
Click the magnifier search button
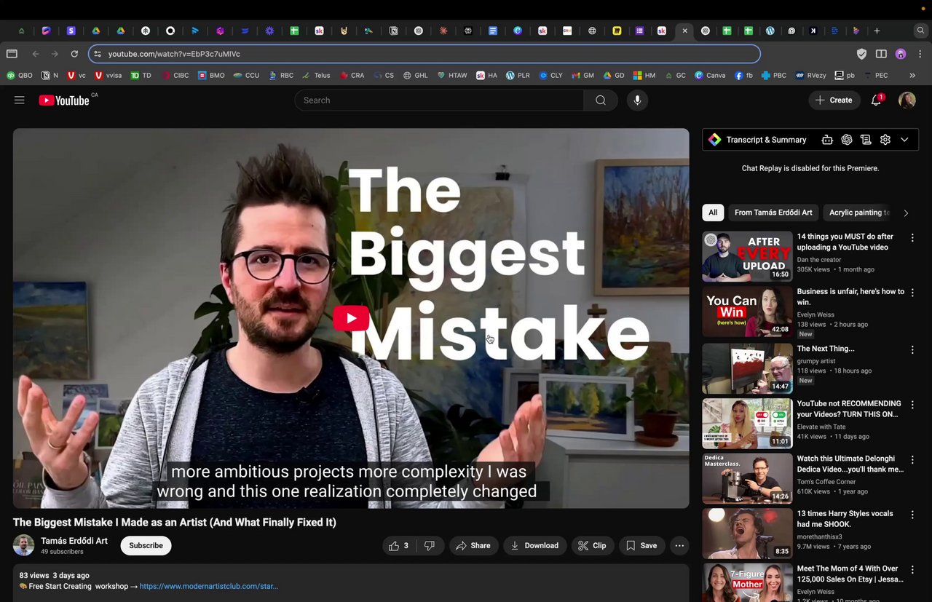[601, 100]
